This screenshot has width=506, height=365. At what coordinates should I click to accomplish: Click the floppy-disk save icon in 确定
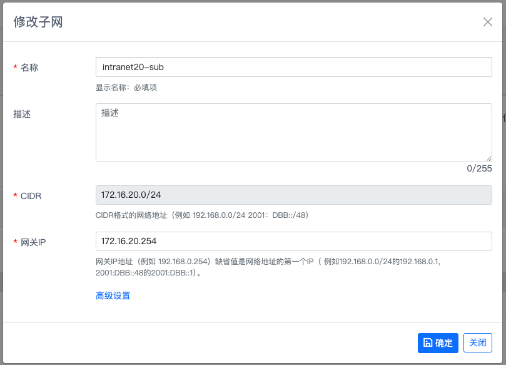point(428,343)
